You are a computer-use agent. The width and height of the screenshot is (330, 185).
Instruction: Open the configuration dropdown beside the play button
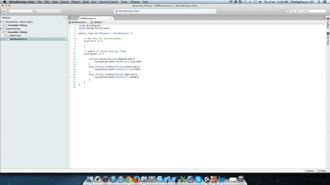click(x=21, y=11)
